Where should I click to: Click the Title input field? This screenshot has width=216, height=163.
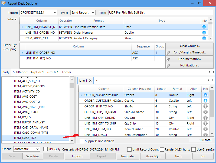point(161,12)
